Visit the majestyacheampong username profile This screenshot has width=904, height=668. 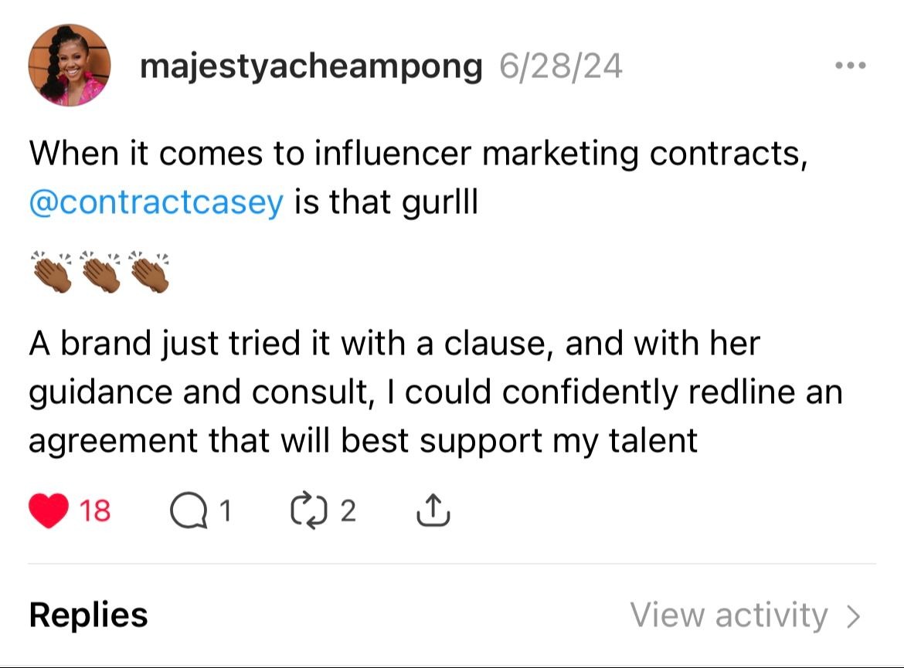pos(311,67)
